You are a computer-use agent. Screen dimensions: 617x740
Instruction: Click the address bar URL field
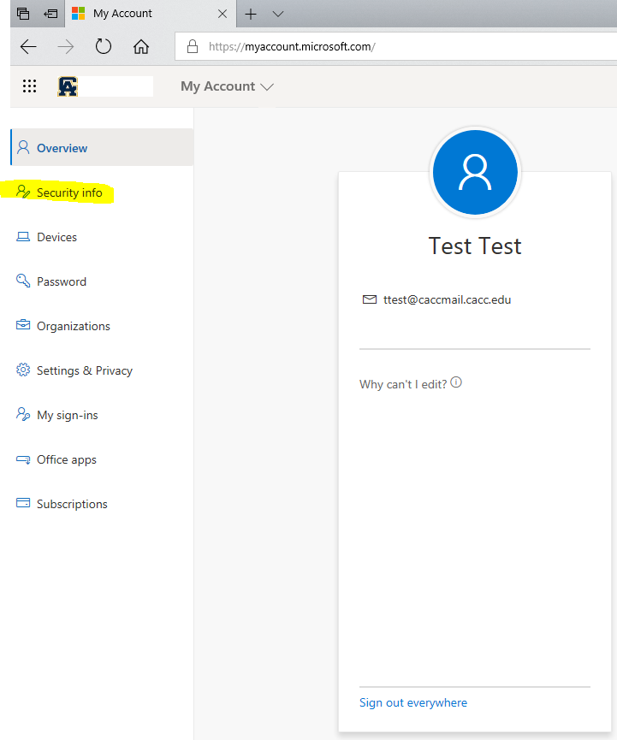(395, 46)
